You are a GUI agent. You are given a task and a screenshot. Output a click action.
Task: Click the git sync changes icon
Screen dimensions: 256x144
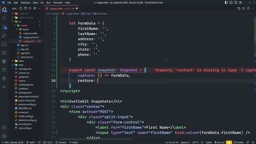click(39, 142)
